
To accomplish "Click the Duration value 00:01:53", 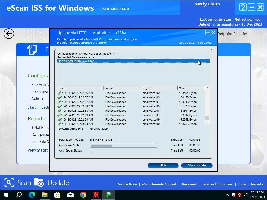I will (195, 140).
